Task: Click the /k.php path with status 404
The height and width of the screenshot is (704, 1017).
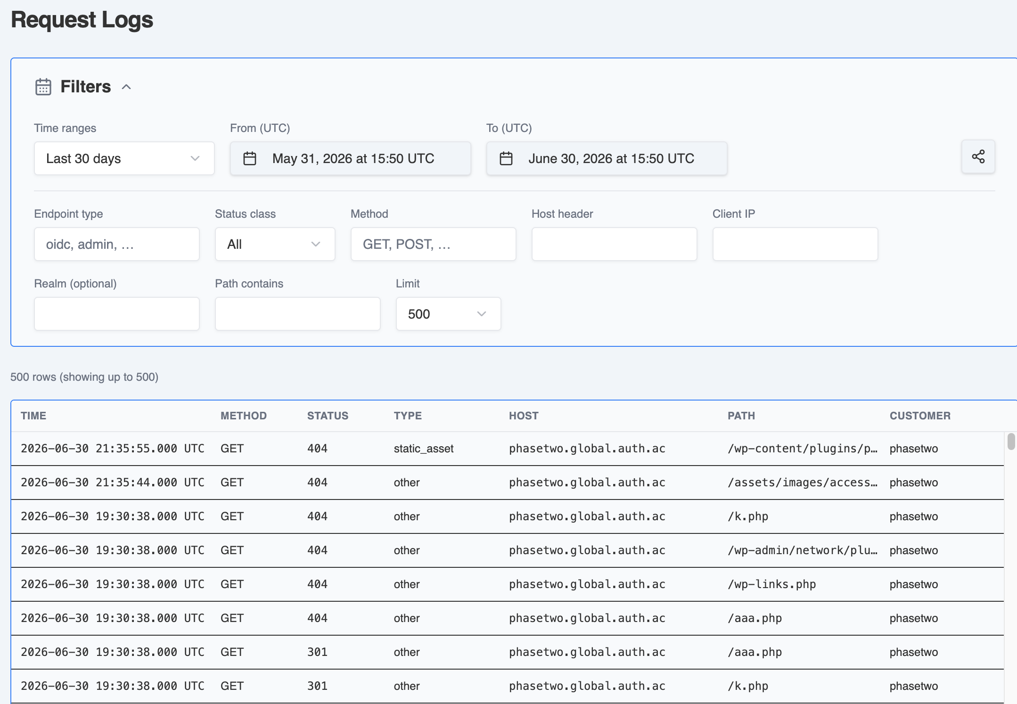Action: coord(748,516)
